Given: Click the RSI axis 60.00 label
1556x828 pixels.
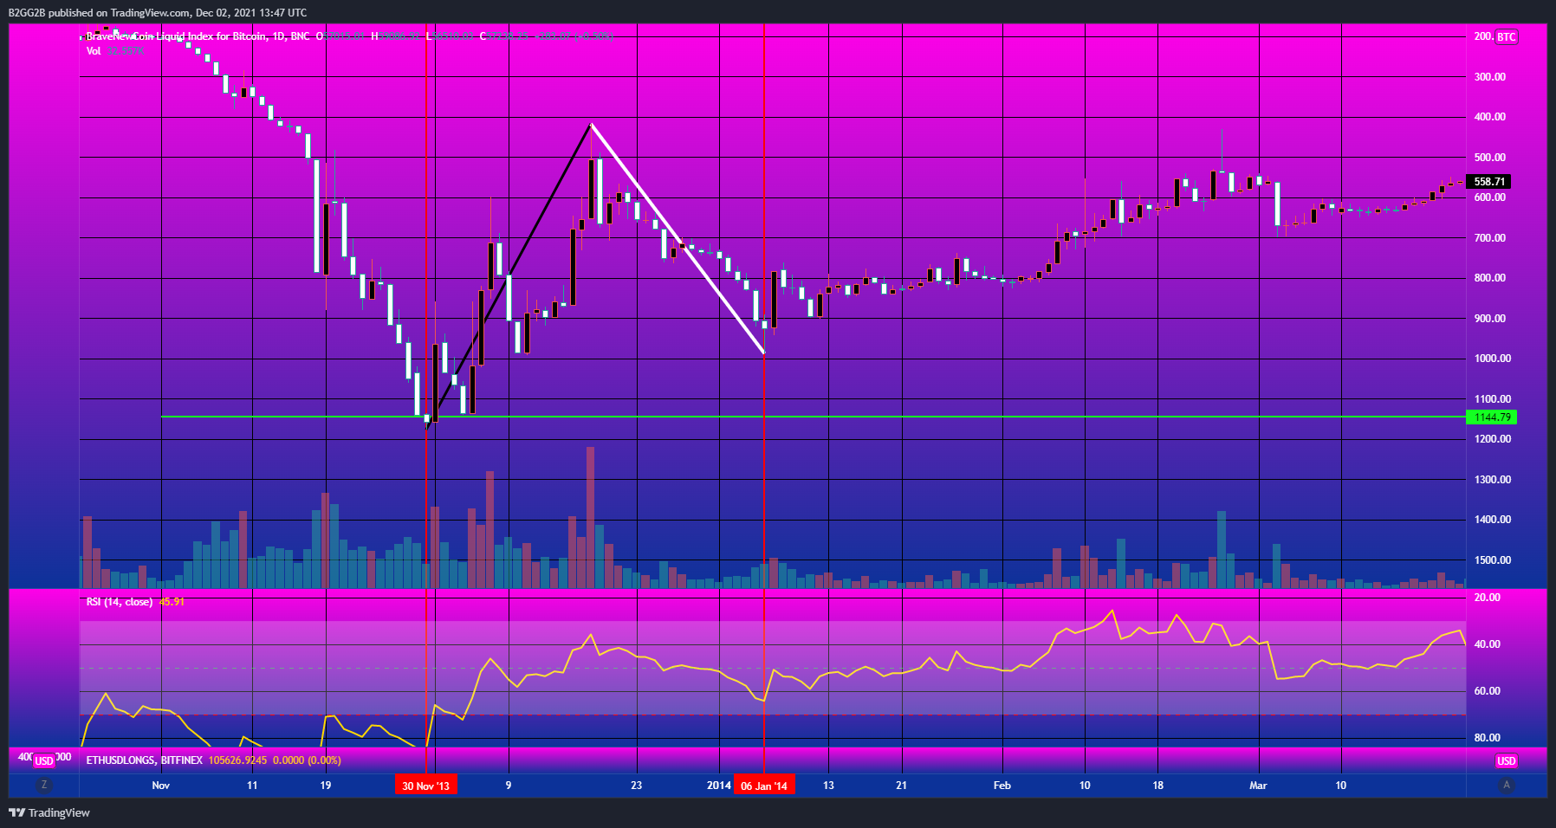Looking at the screenshot, I should (1488, 691).
